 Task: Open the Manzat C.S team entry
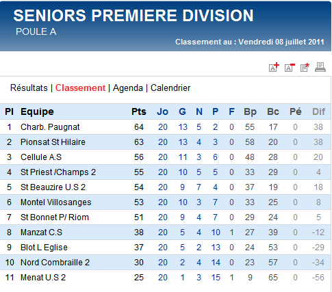click(x=41, y=233)
